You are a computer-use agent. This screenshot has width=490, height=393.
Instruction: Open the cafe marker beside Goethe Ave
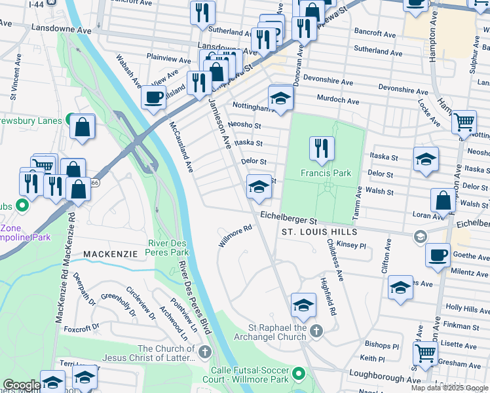tap(438, 257)
